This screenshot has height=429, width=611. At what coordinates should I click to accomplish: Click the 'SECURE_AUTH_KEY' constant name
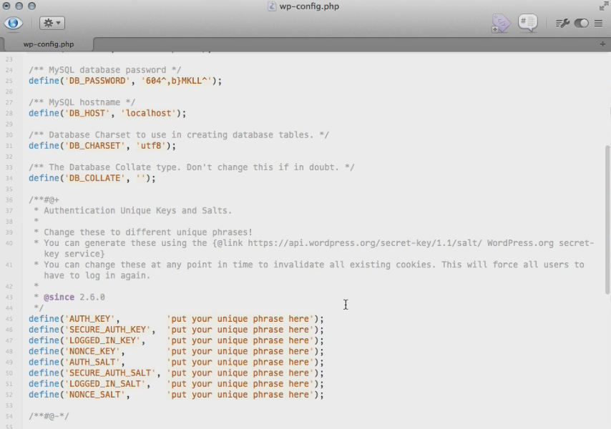click(x=107, y=330)
